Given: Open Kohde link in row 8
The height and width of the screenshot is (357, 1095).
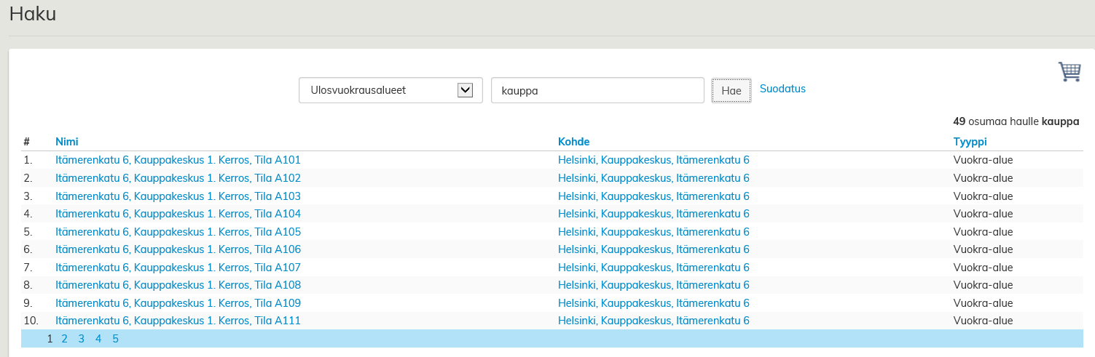Looking at the screenshot, I should [654, 285].
